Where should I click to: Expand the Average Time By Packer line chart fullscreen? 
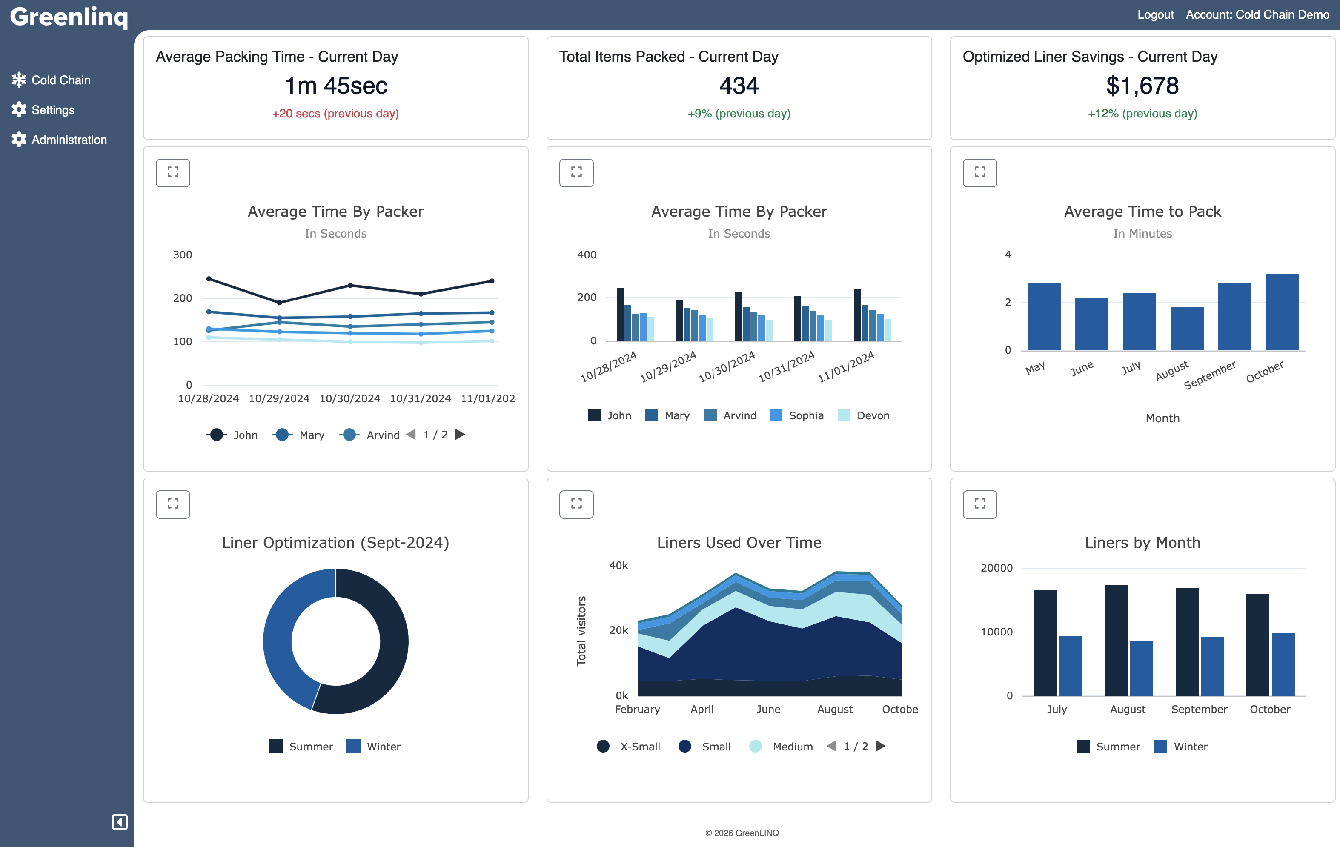pyautogui.click(x=172, y=172)
